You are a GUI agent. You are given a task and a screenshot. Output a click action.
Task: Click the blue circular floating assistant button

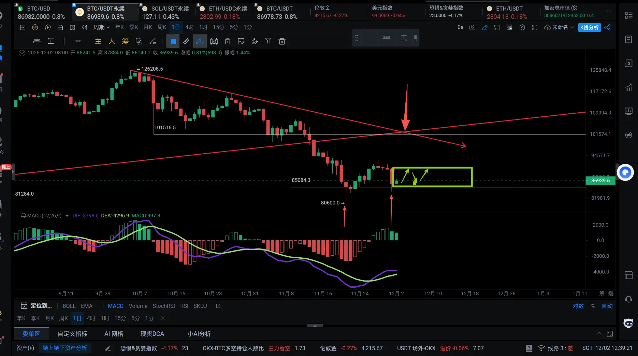pos(625,173)
